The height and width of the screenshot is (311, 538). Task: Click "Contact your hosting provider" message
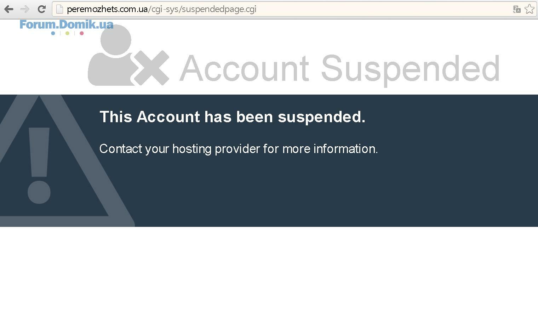pos(239,149)
